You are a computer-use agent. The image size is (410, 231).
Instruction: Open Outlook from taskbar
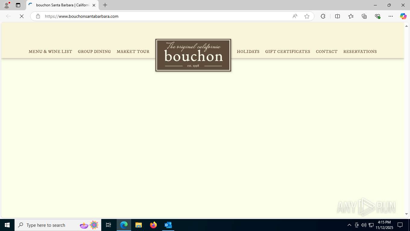(168, 225)
